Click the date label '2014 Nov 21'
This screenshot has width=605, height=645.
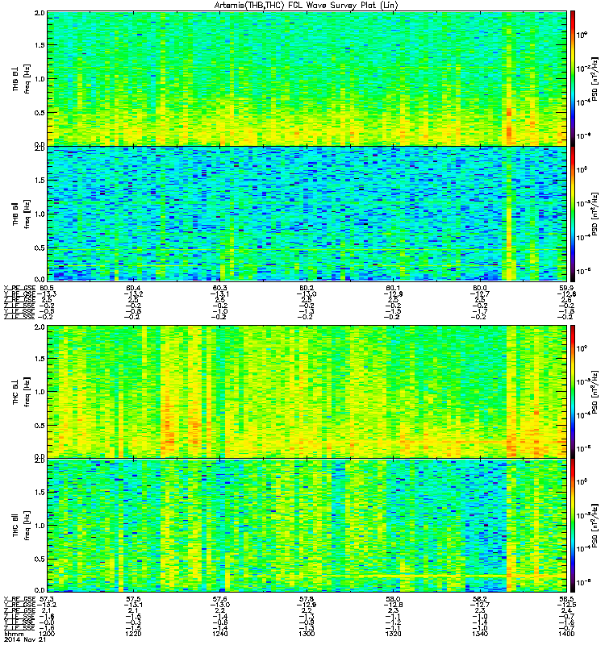point(25,639)
